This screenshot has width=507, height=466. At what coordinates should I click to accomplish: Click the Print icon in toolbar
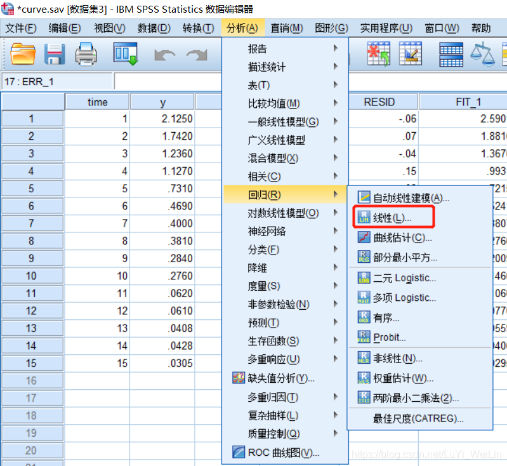click(x=86, y=54)
